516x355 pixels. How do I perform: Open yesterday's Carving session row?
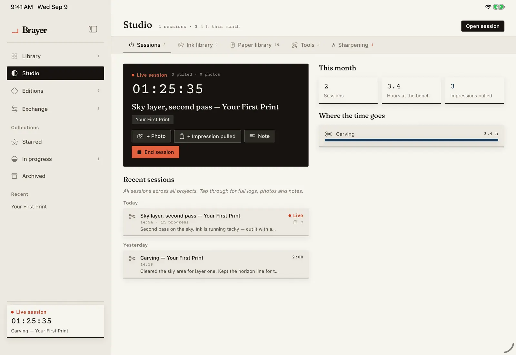tap(216, 264)
